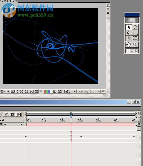Open the Active C... camera view dropdown
Screen dimensions: 143x166
coord(89,91)
